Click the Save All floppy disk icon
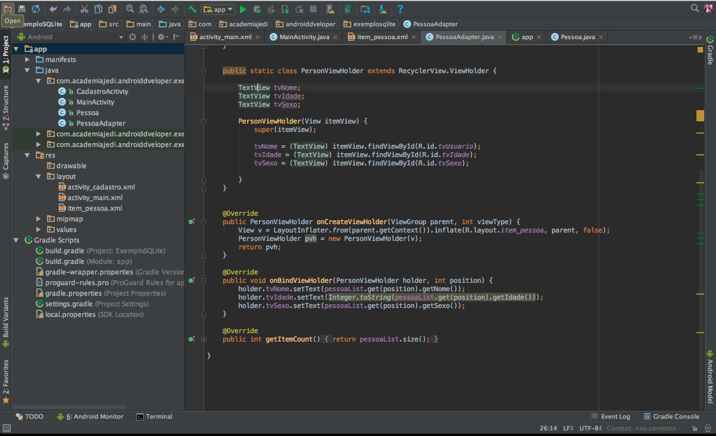Viewport: 716px width, 436px height. pyautogui.click(x=22, y=9)
